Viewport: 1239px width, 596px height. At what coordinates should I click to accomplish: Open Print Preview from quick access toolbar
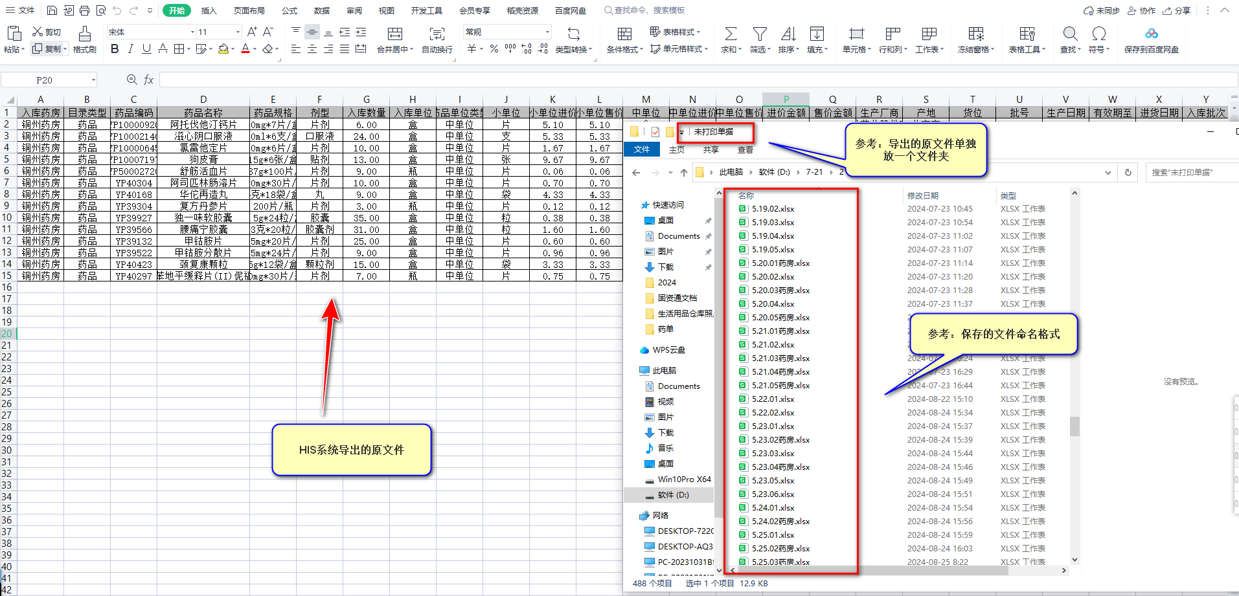101,10
